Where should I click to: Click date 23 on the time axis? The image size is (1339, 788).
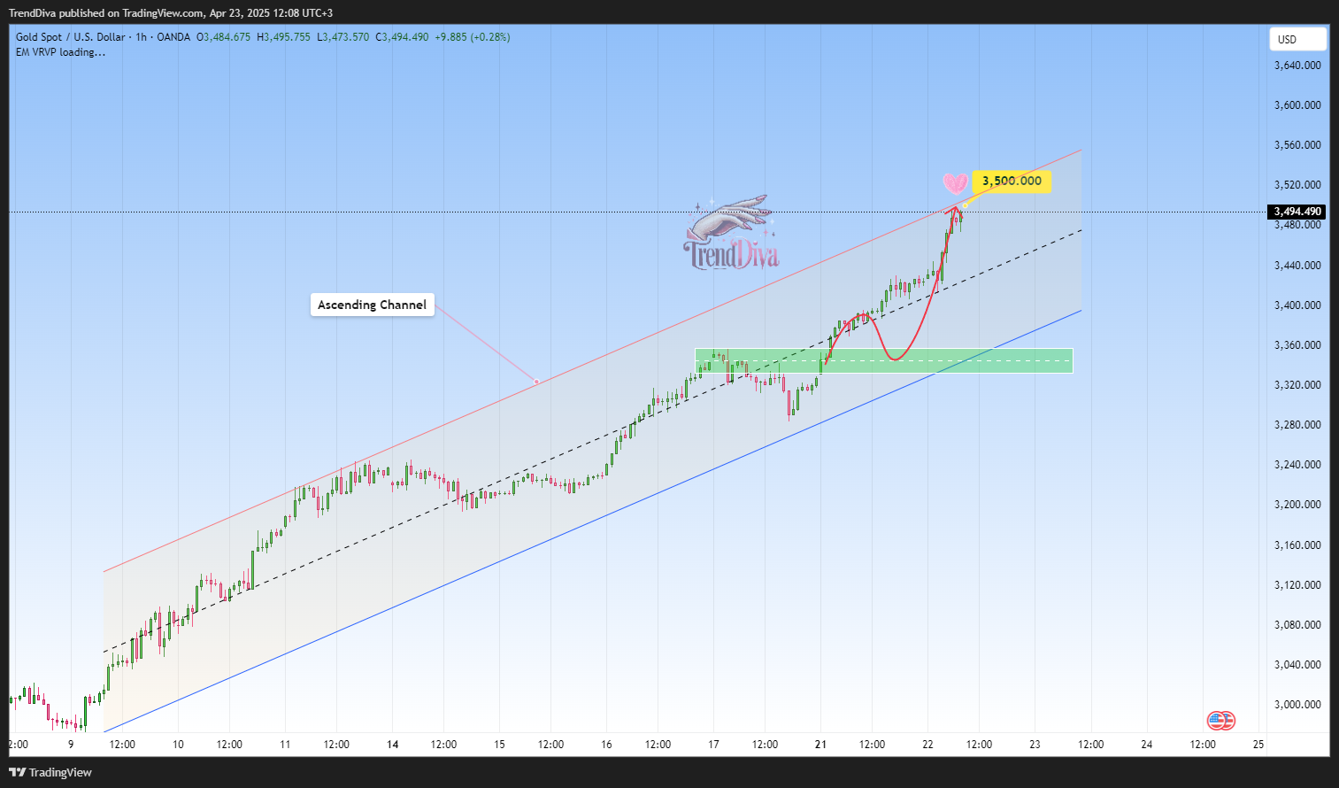pos(1035,745)
